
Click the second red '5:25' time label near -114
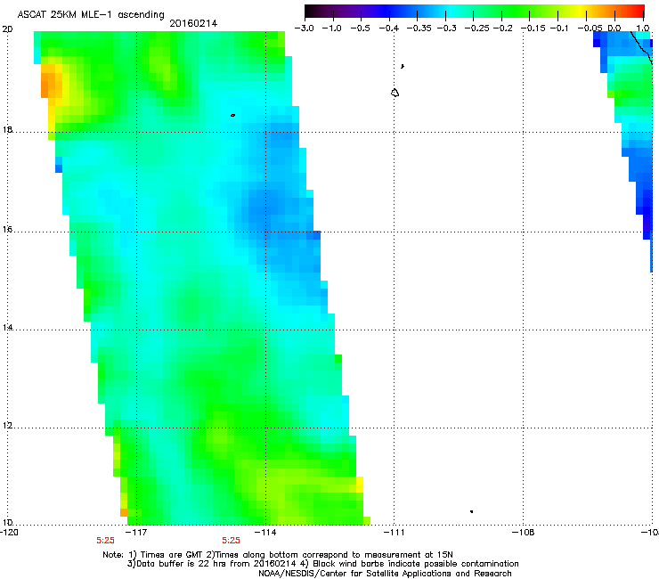(x=232, y=541)
